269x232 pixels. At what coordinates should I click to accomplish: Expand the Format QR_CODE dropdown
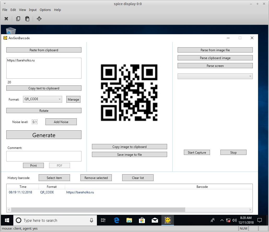43,99
